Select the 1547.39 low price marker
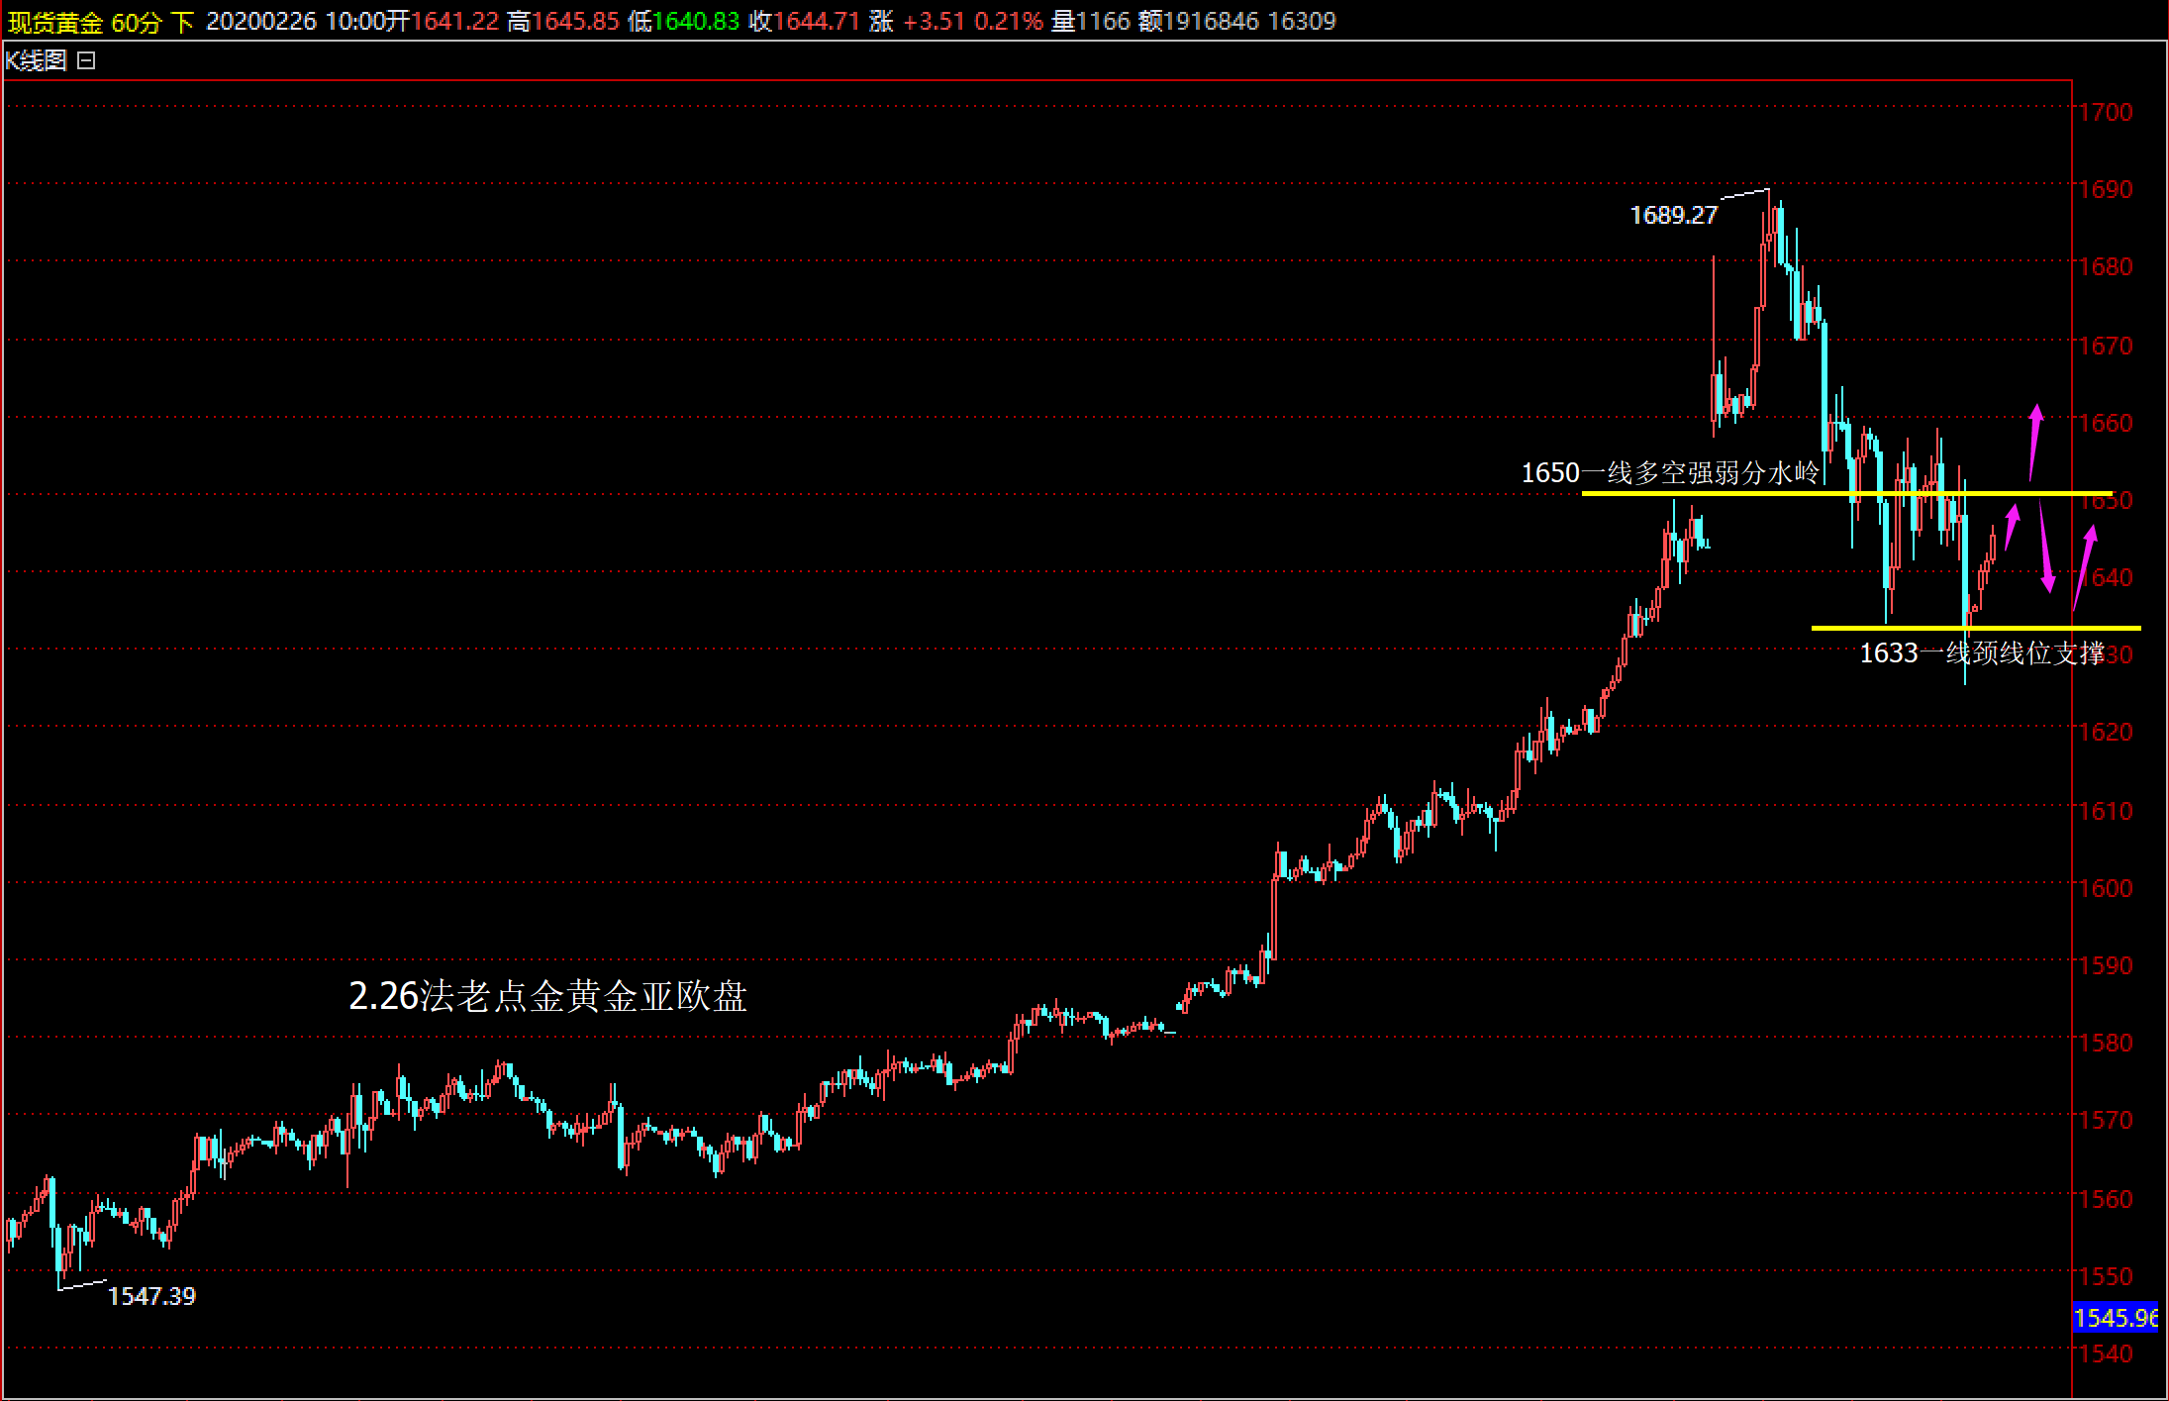This screenshot has height=1401, width=2169. pos(151,1296)
